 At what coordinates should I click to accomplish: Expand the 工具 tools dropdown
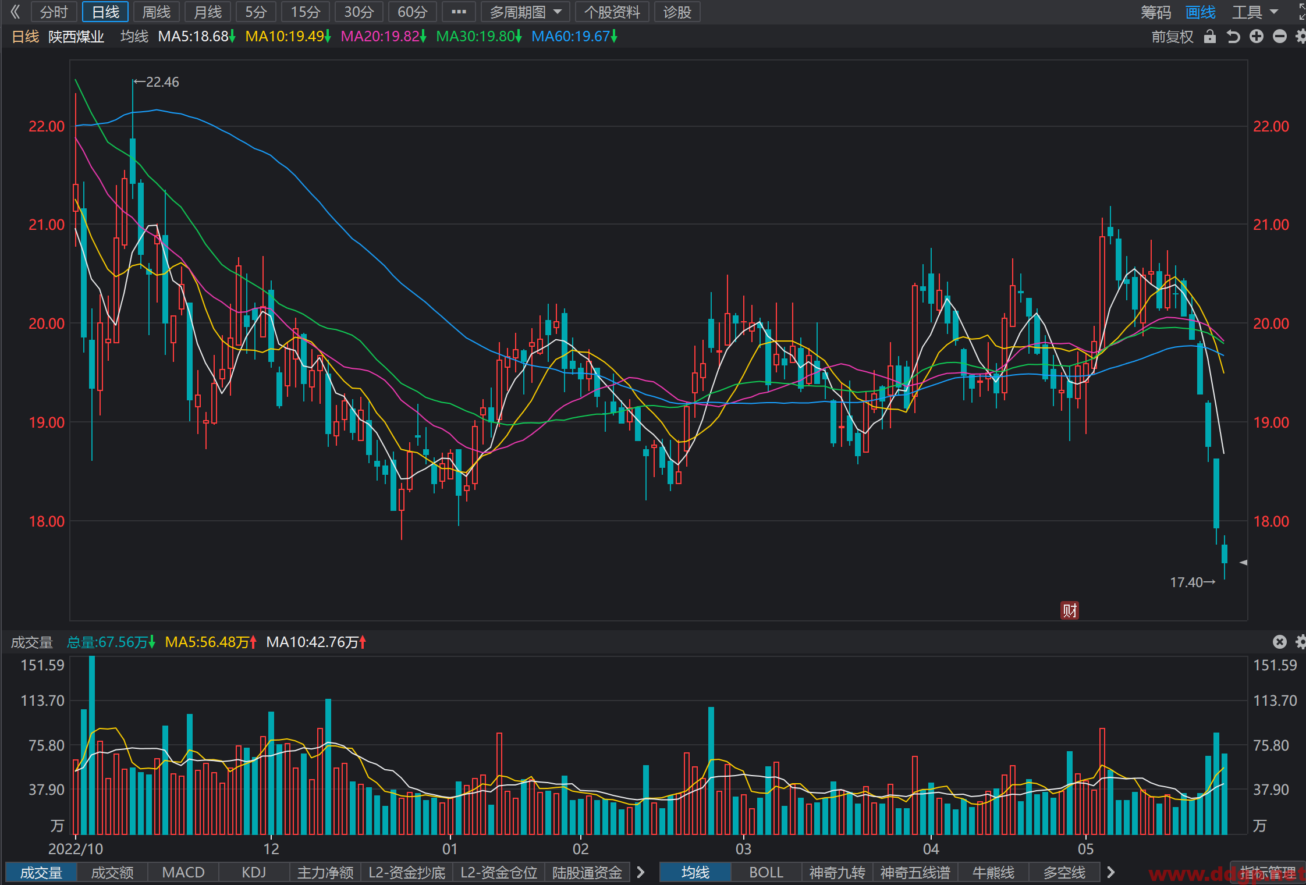coord(1255,12)
